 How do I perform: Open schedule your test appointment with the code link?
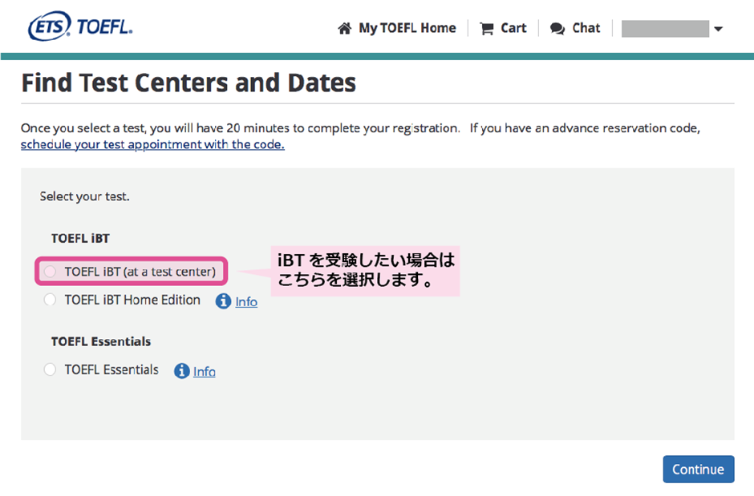click(x=152, y=145)
